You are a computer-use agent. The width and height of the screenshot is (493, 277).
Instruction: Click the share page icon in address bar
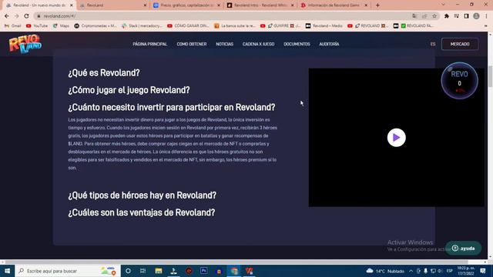click(424, 16)
